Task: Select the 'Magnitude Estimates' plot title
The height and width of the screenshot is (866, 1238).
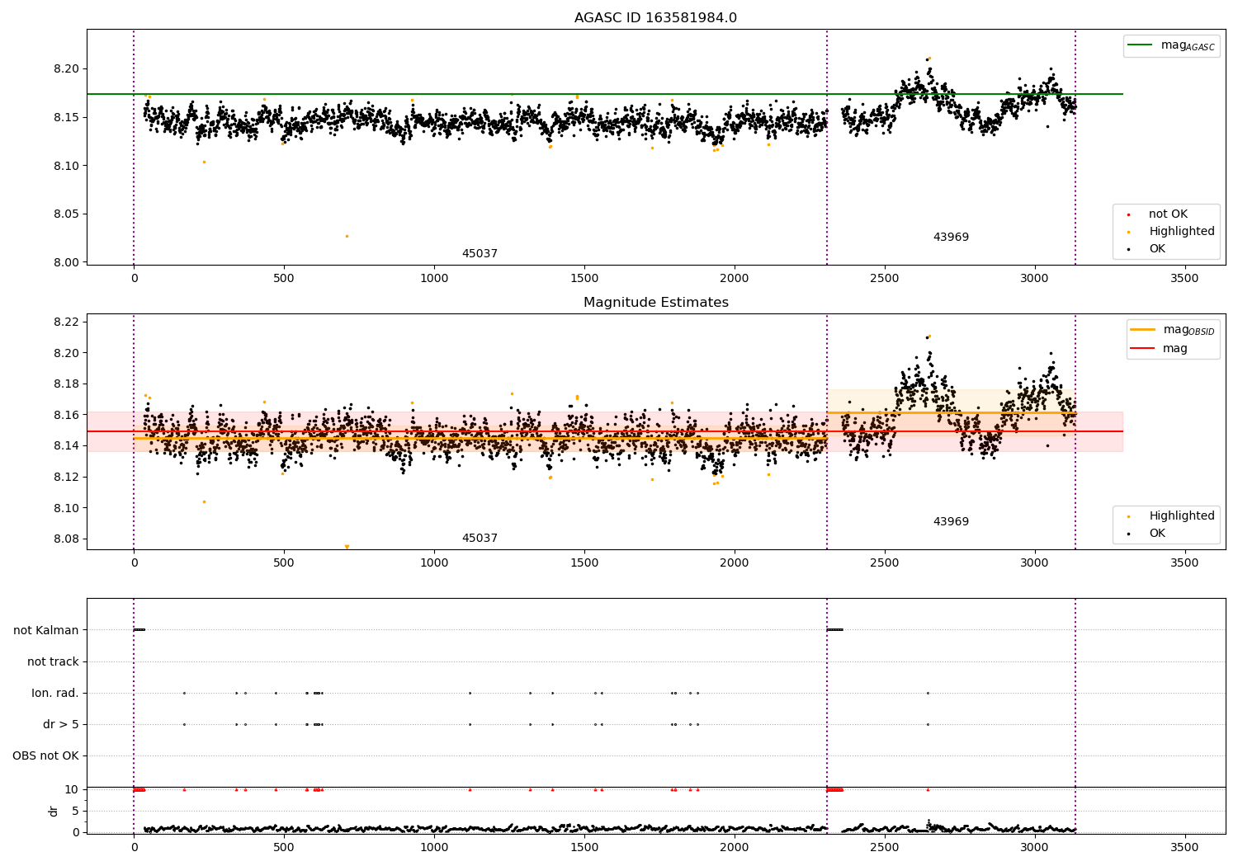Action: [x=655, y=303]
